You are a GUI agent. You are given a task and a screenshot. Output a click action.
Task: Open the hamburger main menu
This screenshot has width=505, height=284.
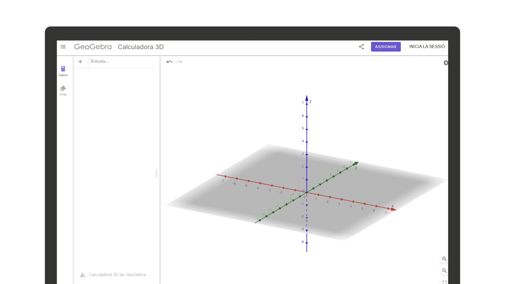(x=63, y=47)
